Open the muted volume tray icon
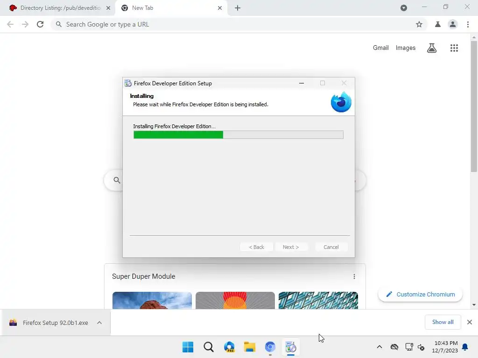 coord(421,347)
